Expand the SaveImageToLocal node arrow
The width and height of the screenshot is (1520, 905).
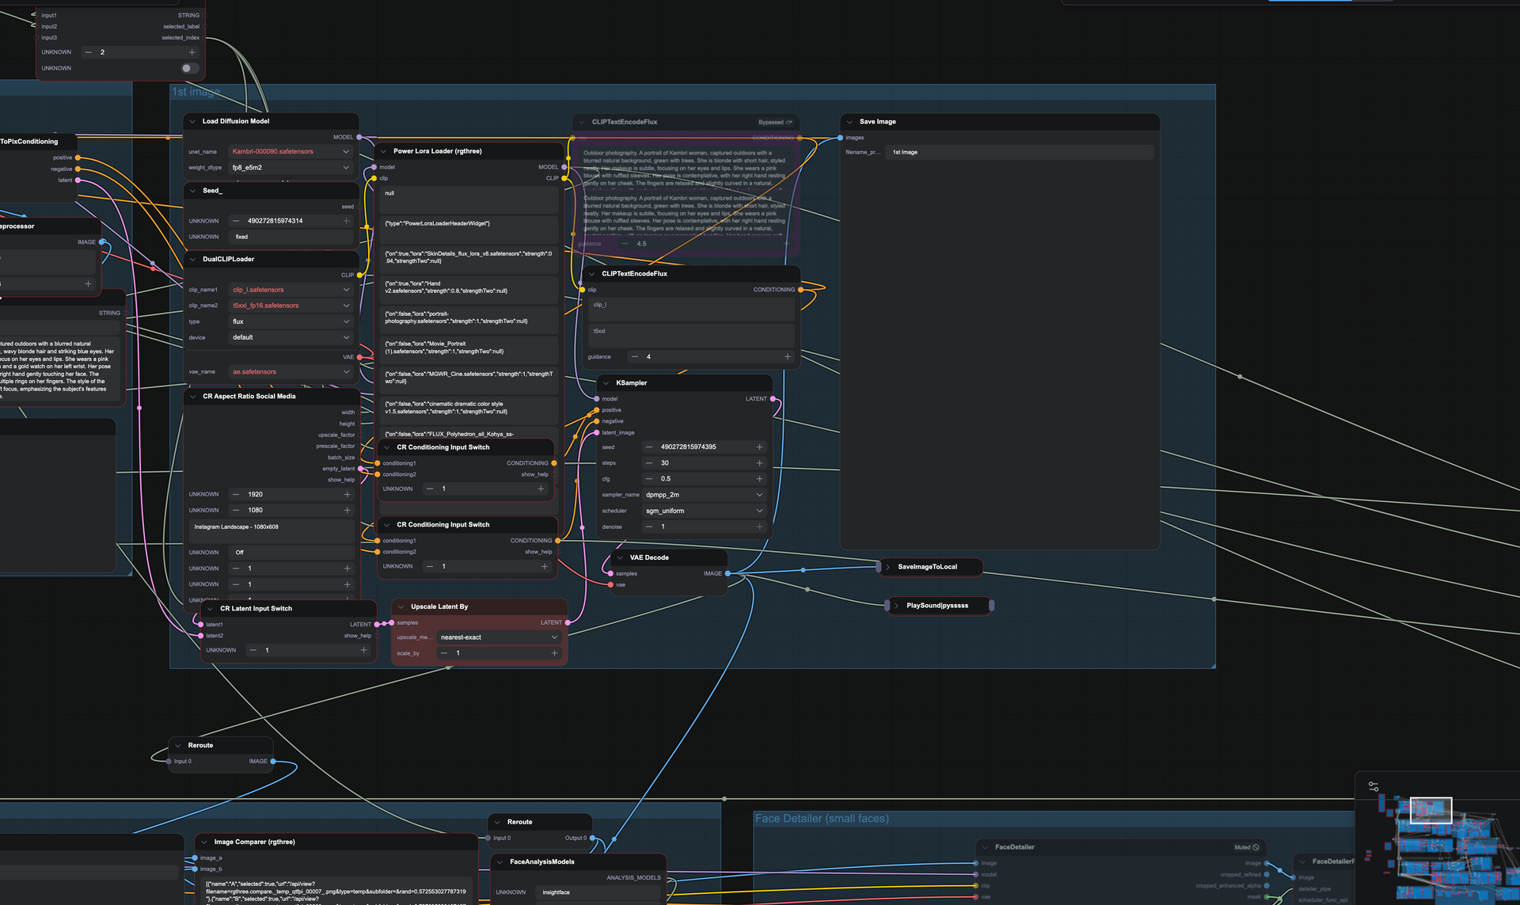pyautogui.click(x=887, y=567)
